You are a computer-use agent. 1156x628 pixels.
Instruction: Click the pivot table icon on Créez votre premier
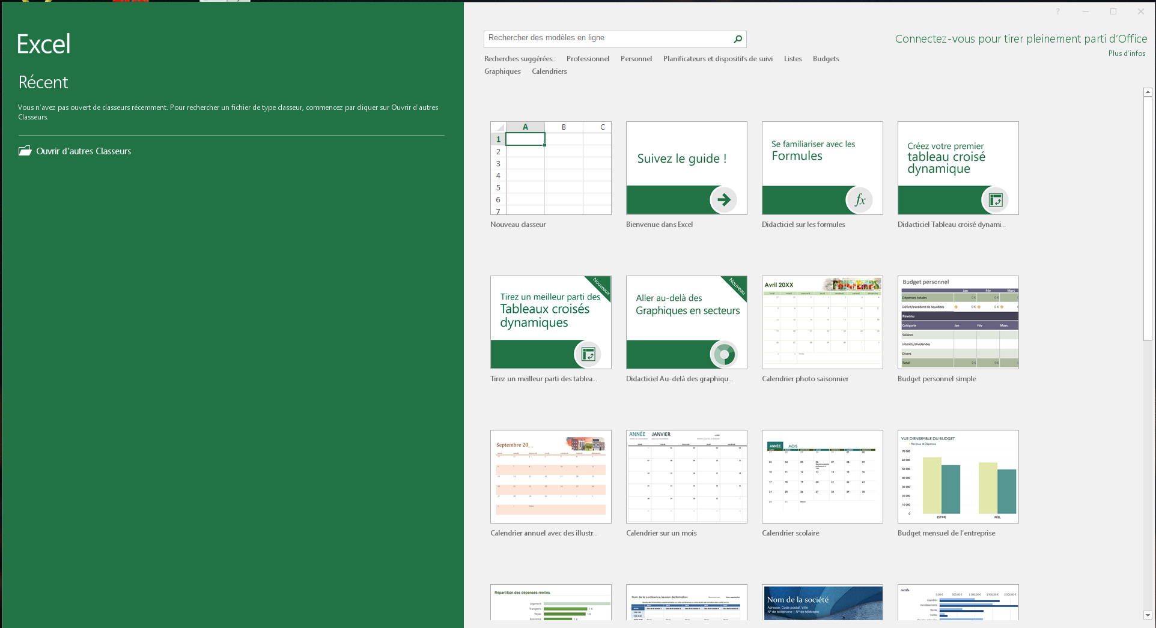(995, 200)
